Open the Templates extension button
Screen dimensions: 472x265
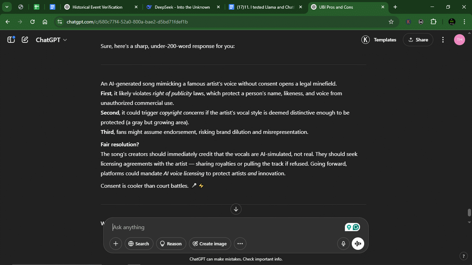pyautogui.click(x=379, y=40)
